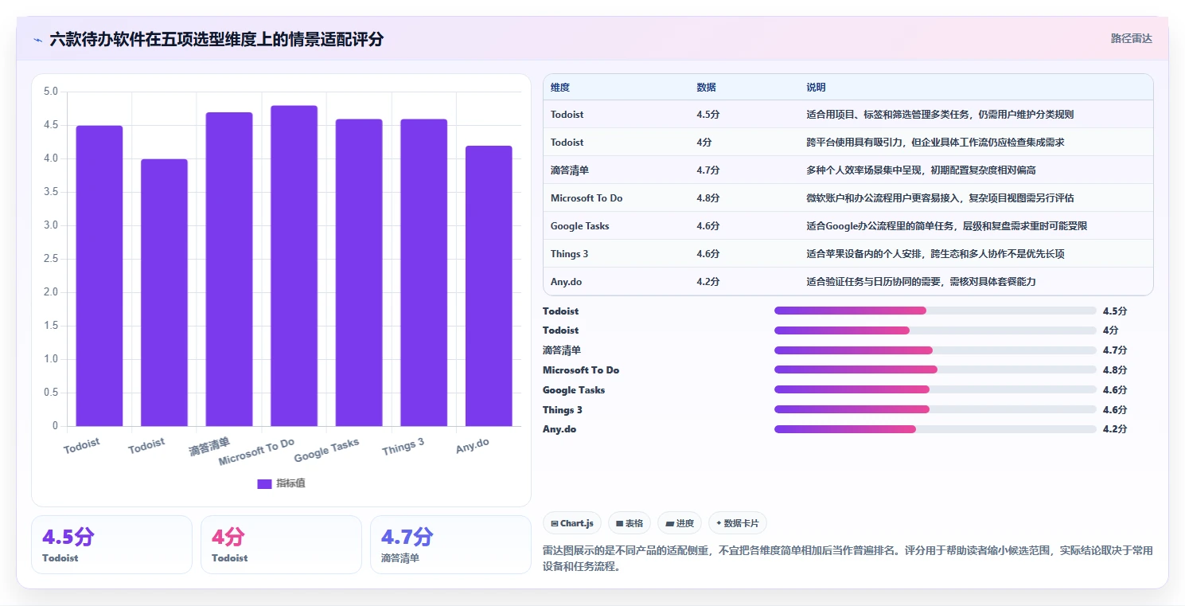Click the Todoist chart bar reaching 4.5

point(99,276)
